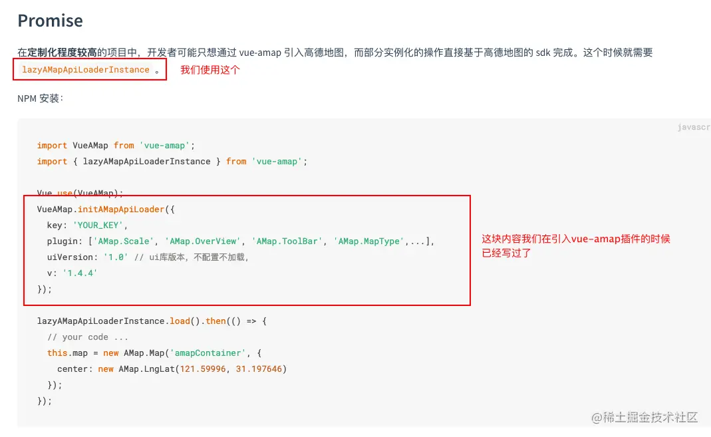Viewport: 711px width, 437px height.
Task: Click the red annotation 我们使用这个
Action: click(x=210, y=70)
